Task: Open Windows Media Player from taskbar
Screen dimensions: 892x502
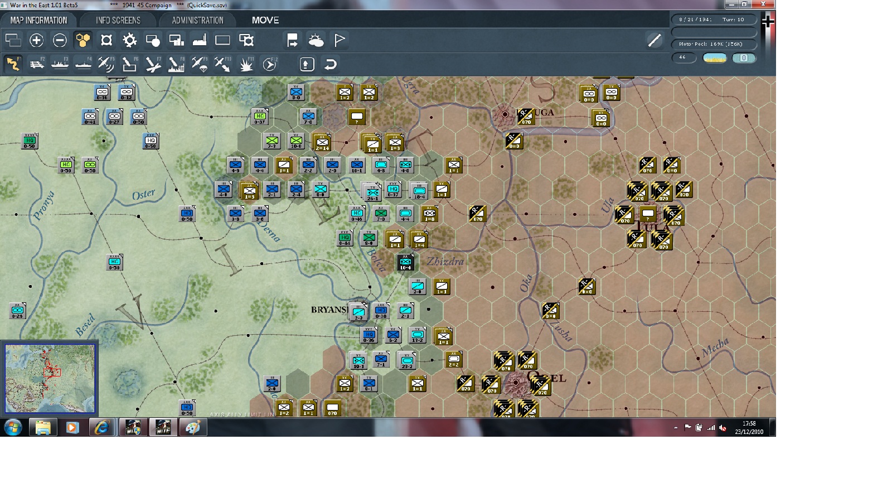Action: tap(72, 428)
